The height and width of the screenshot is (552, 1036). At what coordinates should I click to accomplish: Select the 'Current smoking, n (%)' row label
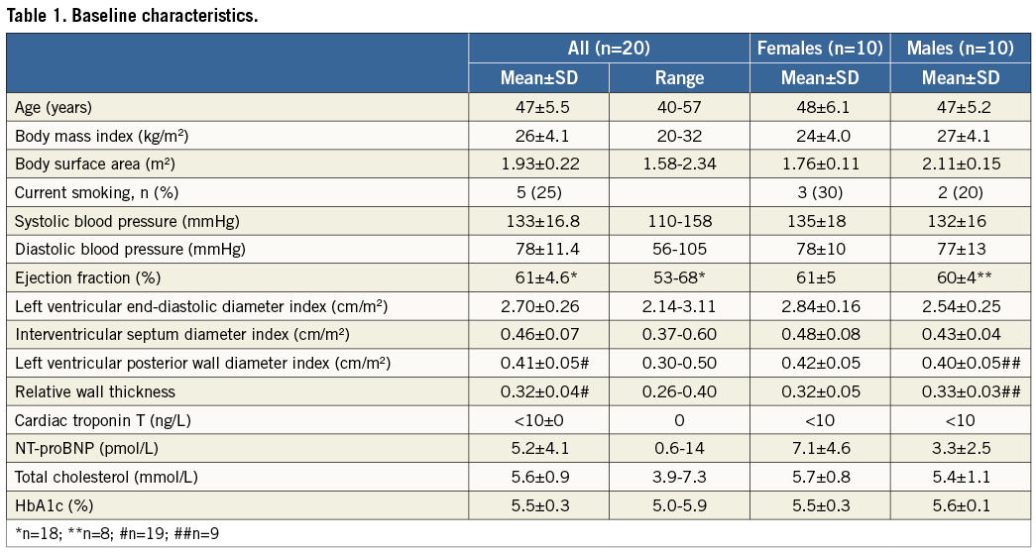coord(92,191)
